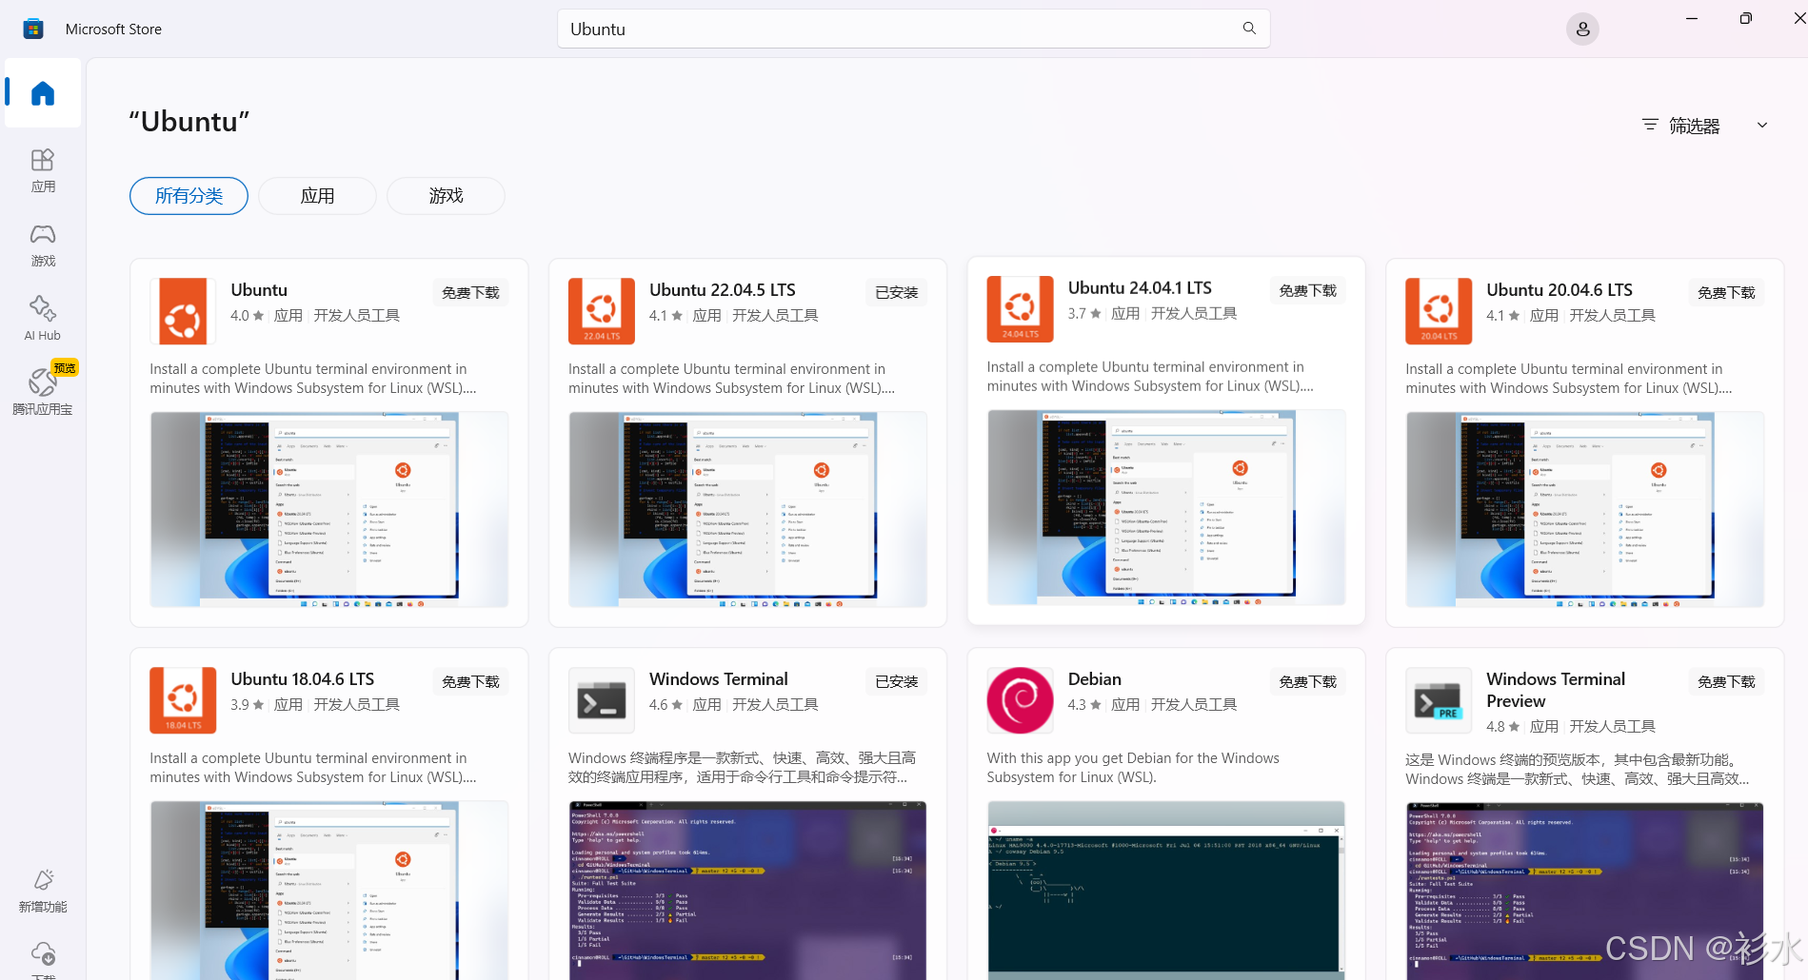This screenshot has height=980, width=1808.
Task: Open the Ubuntu card screenshot thumbnail
Action: pyautogui.click(x=328, y=510)
